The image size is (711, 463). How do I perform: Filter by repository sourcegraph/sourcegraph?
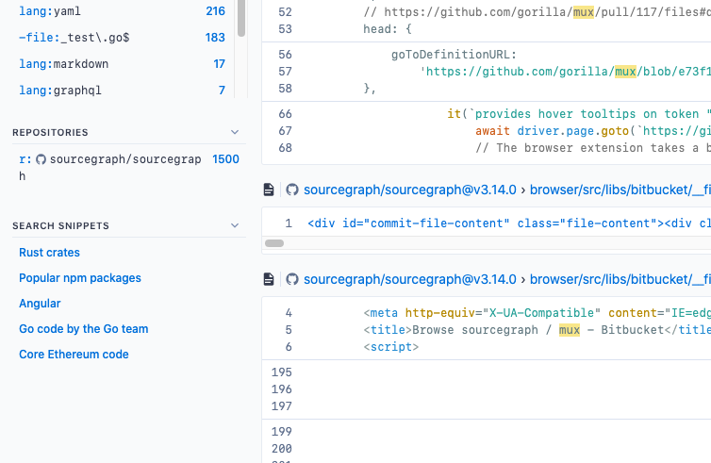tap(129, 167)
